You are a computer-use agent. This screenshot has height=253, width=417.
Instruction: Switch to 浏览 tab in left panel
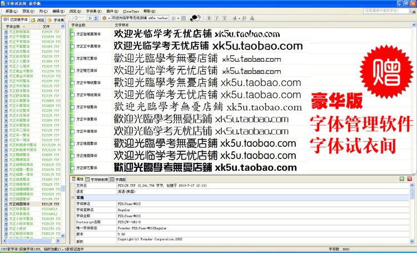[x=37, y=20]
